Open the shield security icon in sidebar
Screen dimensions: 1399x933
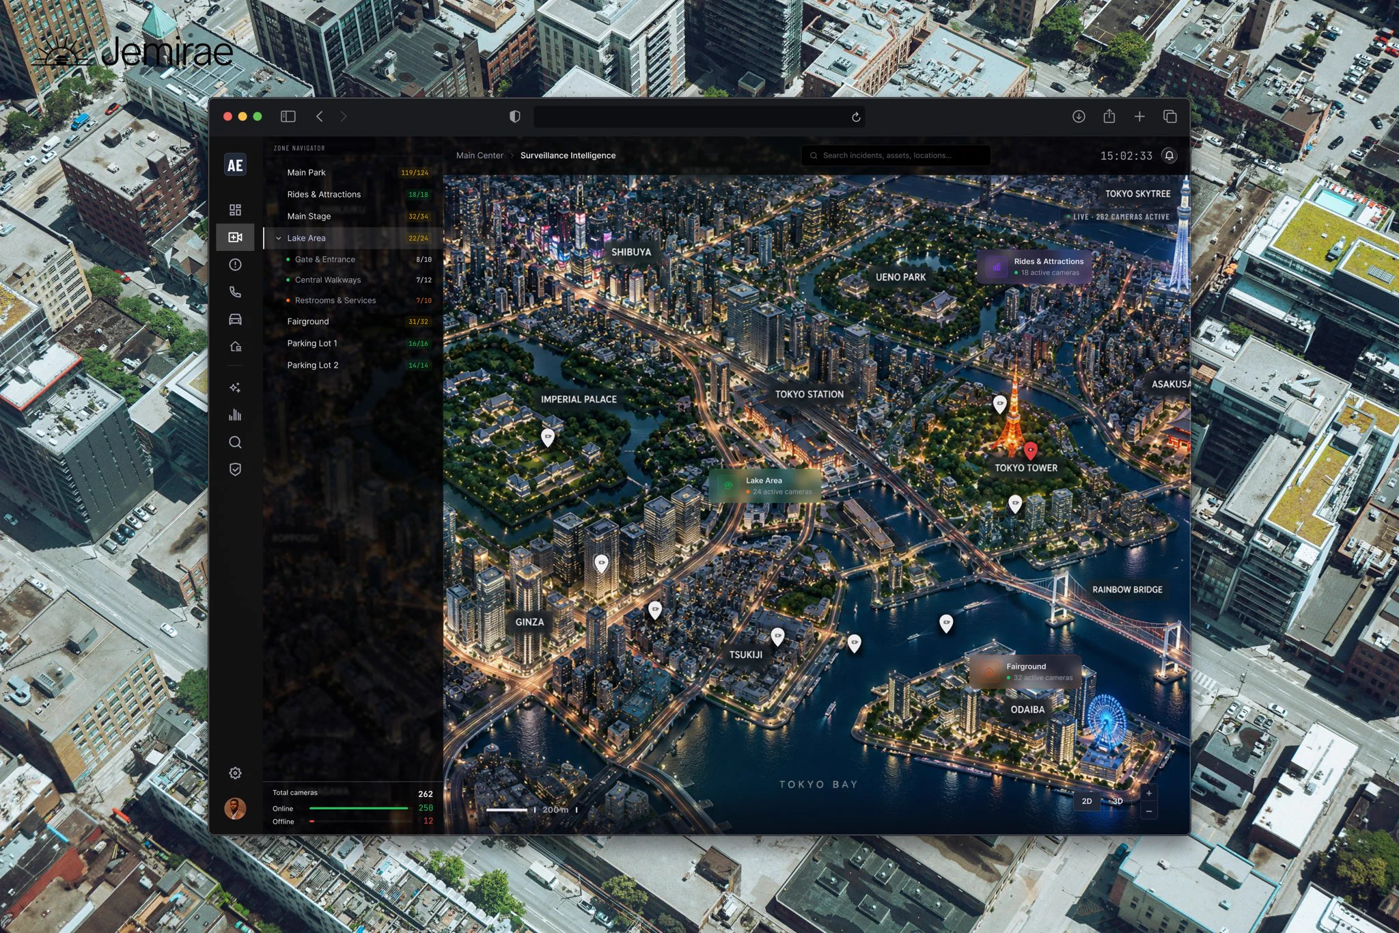(235, 470)
